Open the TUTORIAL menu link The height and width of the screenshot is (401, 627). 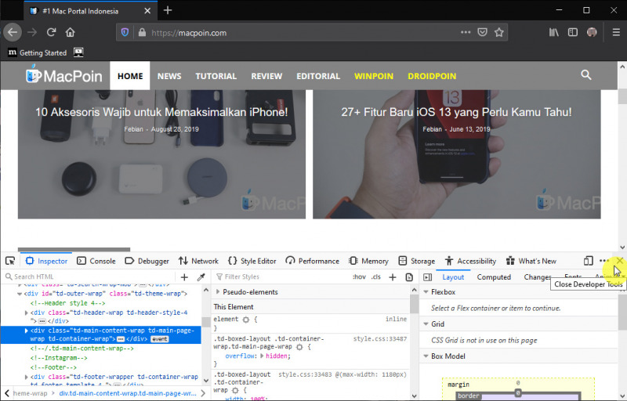216,76
